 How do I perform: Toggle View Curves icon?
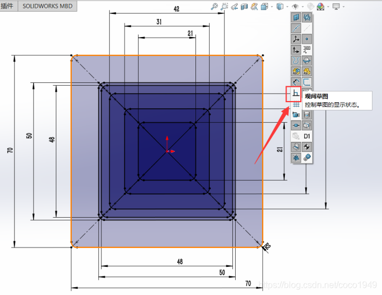click(296, 60)
